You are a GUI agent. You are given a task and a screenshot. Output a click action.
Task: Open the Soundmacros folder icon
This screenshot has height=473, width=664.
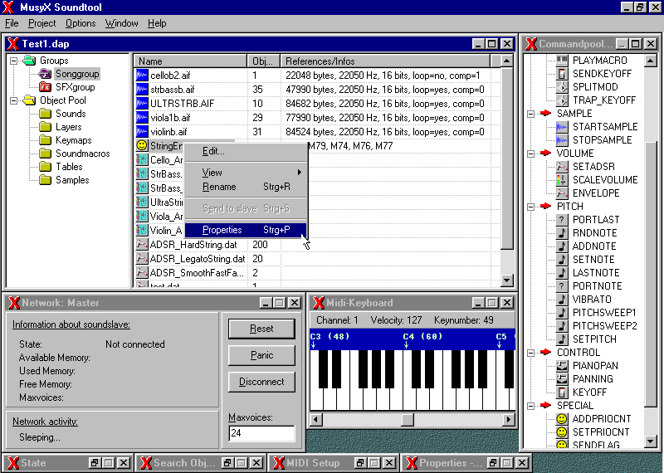(x=45, y=154)
